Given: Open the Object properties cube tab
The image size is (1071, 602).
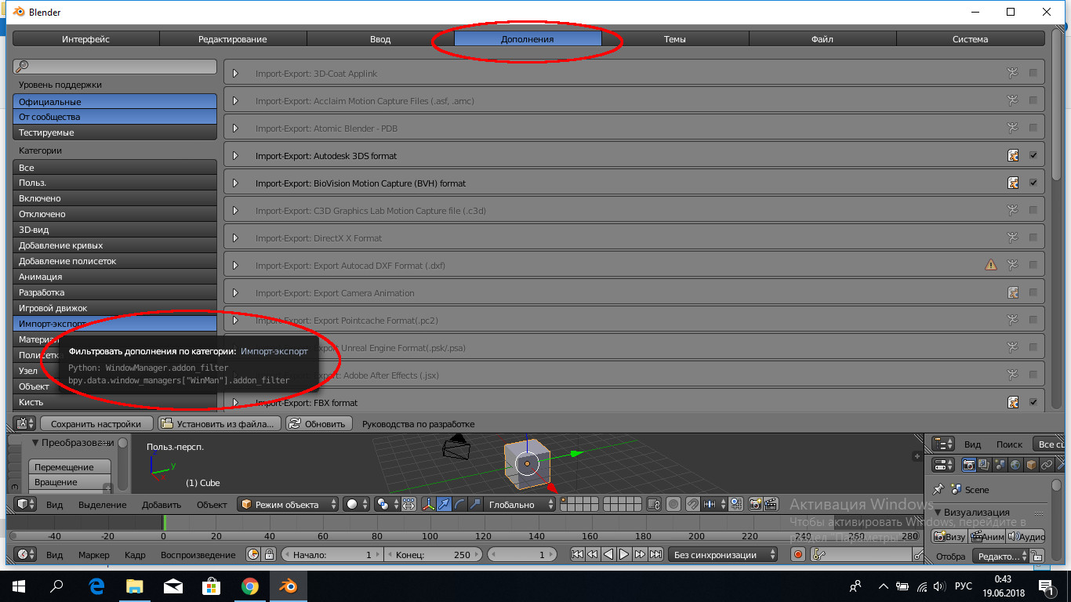Looking at the screenshot, I should (1031, 465).
